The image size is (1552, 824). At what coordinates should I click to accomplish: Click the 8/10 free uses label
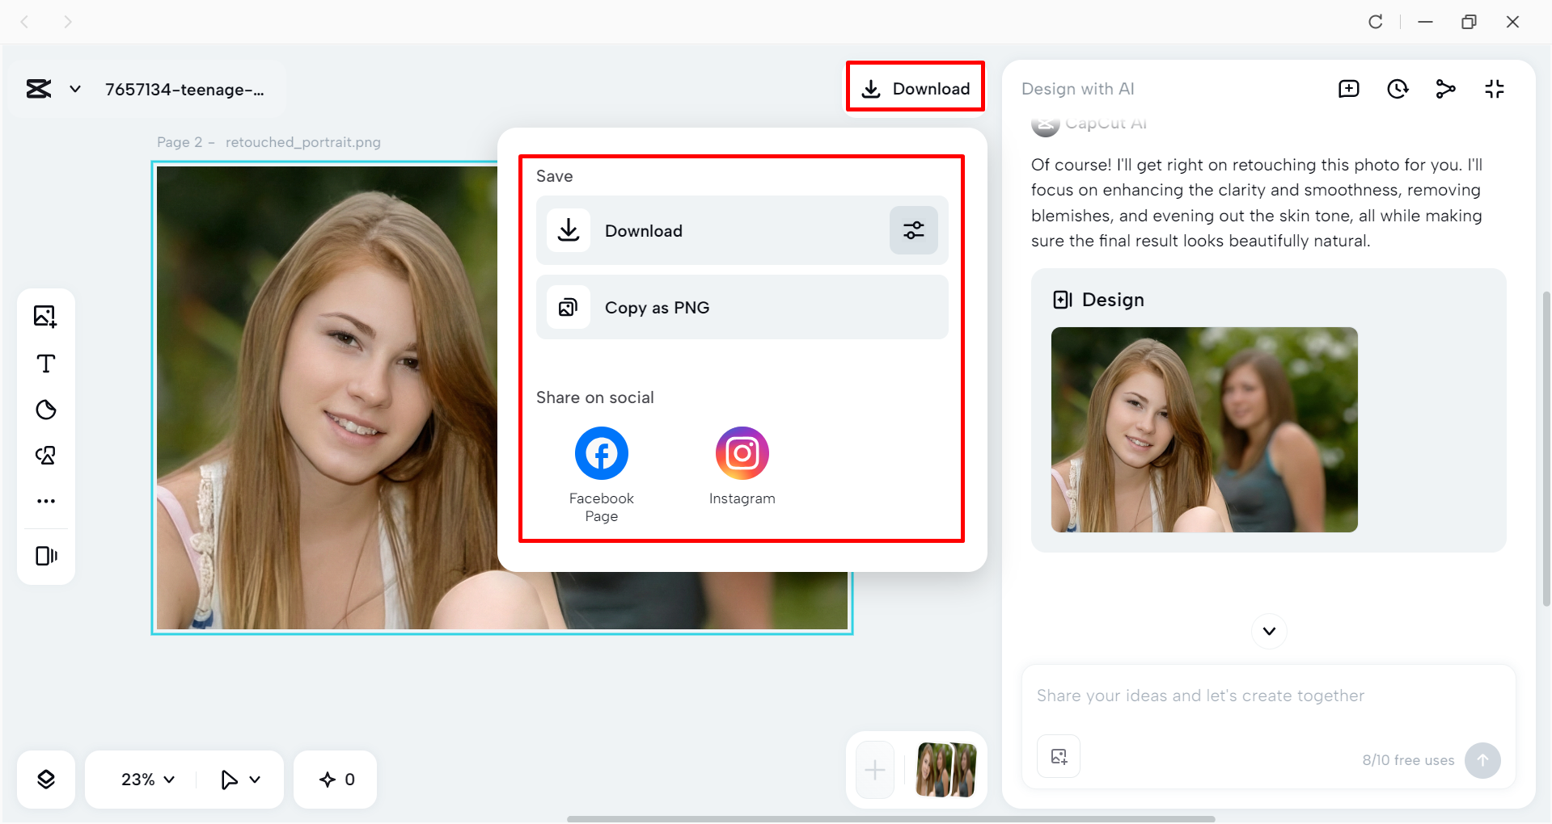pyautogui.click(x=1408, y=760)
